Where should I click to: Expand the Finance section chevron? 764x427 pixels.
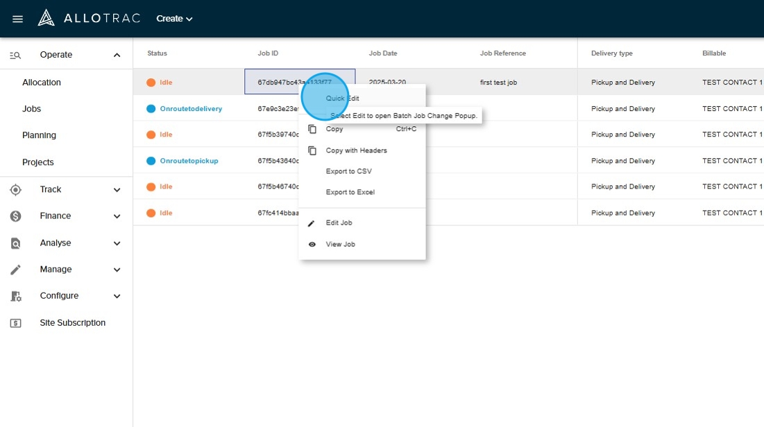click(117, 216)
